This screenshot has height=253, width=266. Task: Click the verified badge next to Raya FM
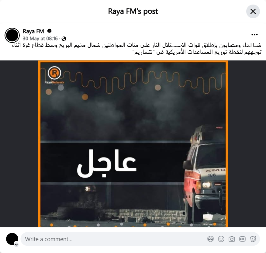tap(49, 31)
